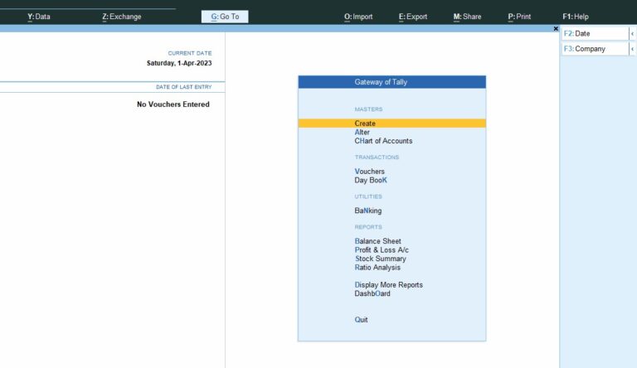The image size is (637, 368).
Task: Open the Y: Data menu
Action: pos(39,17)
